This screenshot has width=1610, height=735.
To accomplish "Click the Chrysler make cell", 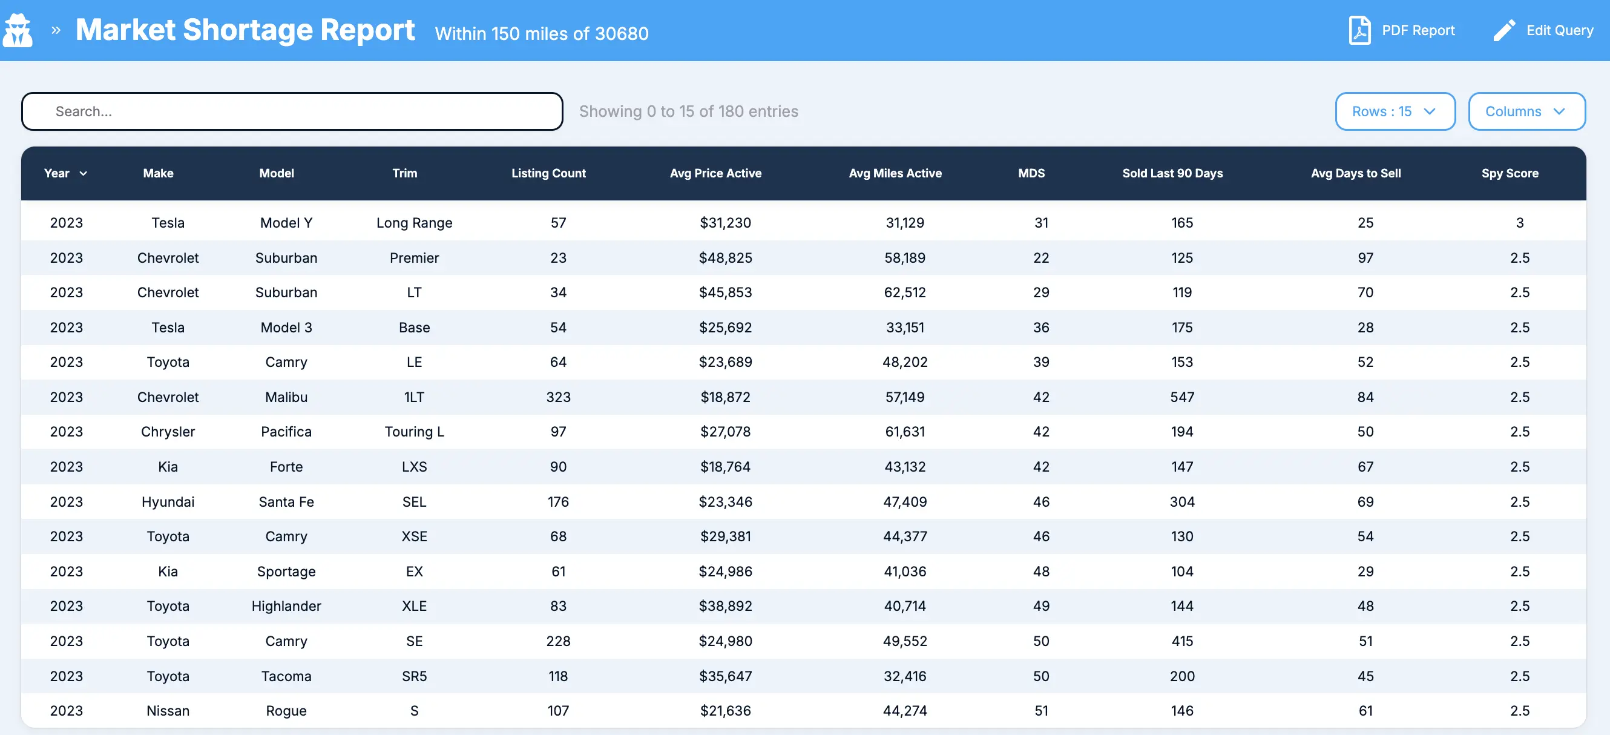I will coord(168,432).
